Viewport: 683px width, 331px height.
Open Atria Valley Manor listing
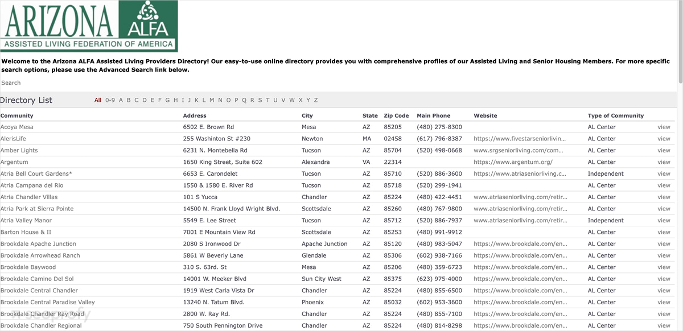pos(26,220)
